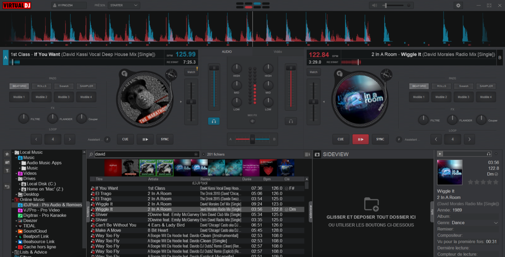Toggle the folders side tab
505x257 pixels.
tap(88, 211)
